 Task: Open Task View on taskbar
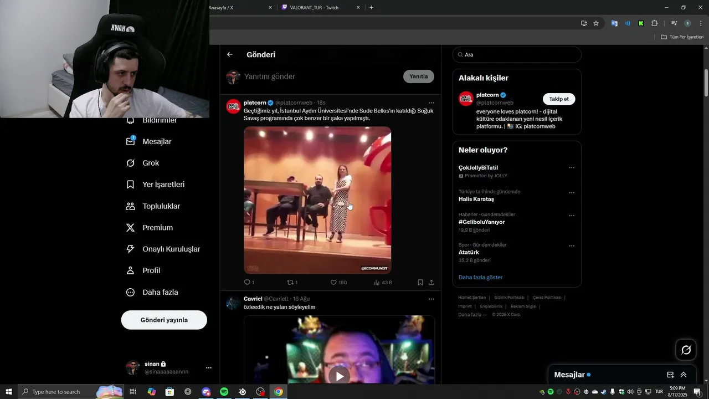coord(133,392)
